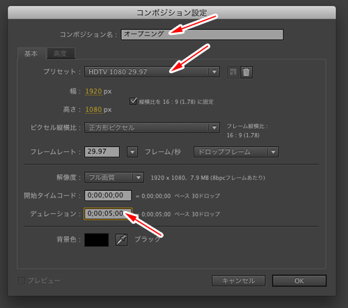The height and width of the screenshot is (308, 348).
Task: Click the width value 1920
Action: 94,91
